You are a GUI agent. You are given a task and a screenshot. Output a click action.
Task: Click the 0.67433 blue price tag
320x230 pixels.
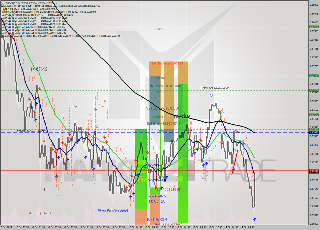pyautogui.click(x=314, y=132)
